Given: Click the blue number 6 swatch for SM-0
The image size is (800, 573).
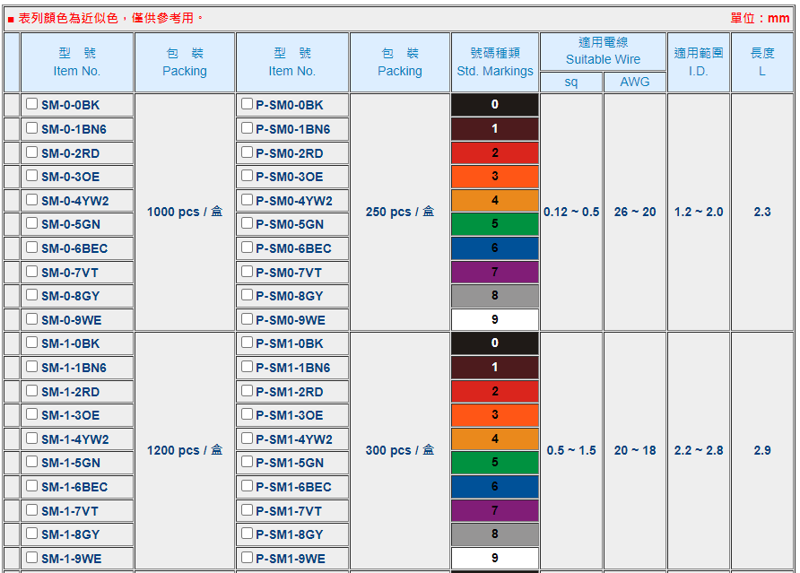Looking at the screenshot, I should (495, 248).
